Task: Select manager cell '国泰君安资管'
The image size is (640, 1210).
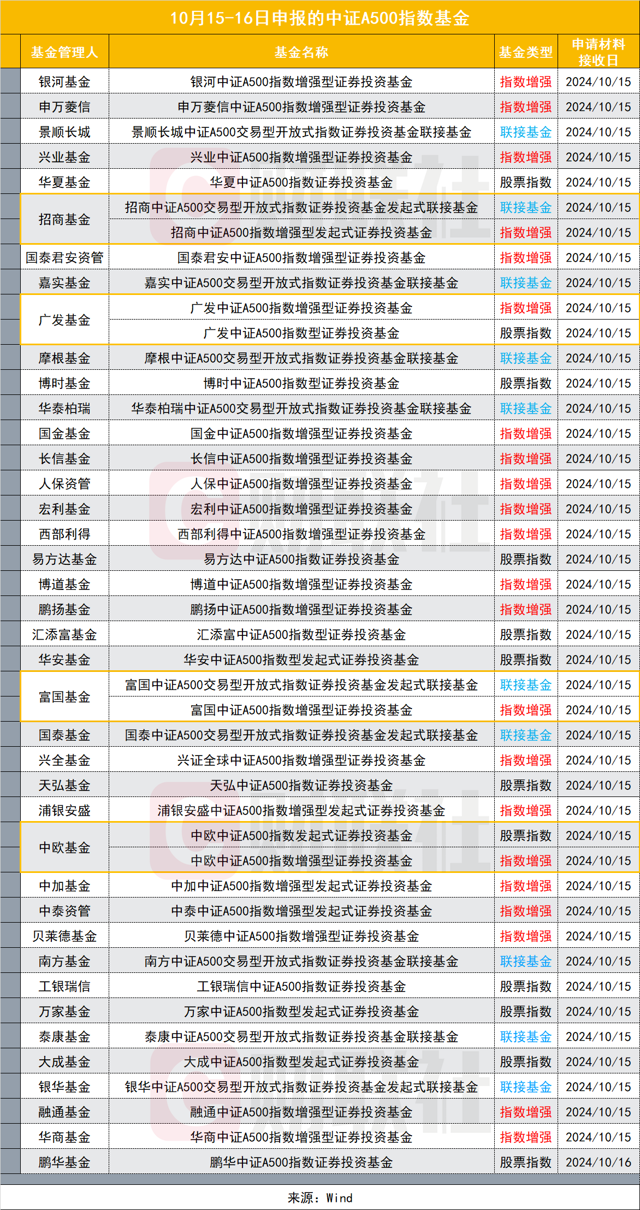Action: [x=64, y=257]
